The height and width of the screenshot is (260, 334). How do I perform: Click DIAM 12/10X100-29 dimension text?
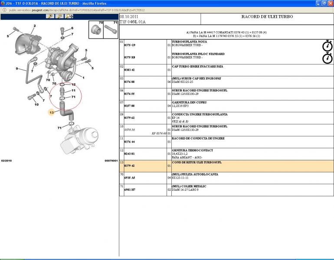[185, 94]
